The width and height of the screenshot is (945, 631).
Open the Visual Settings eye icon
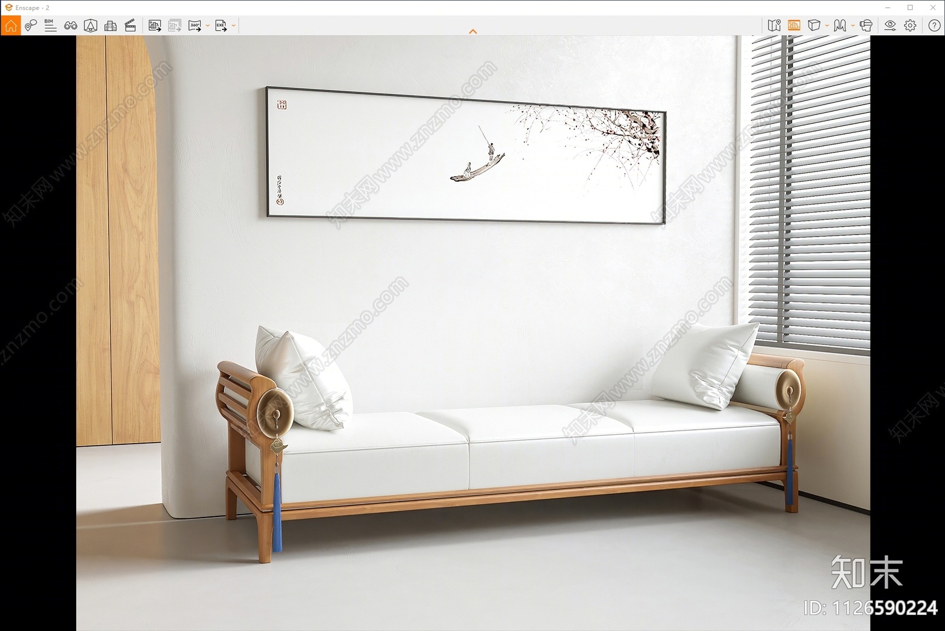click(x=890, y=25)
